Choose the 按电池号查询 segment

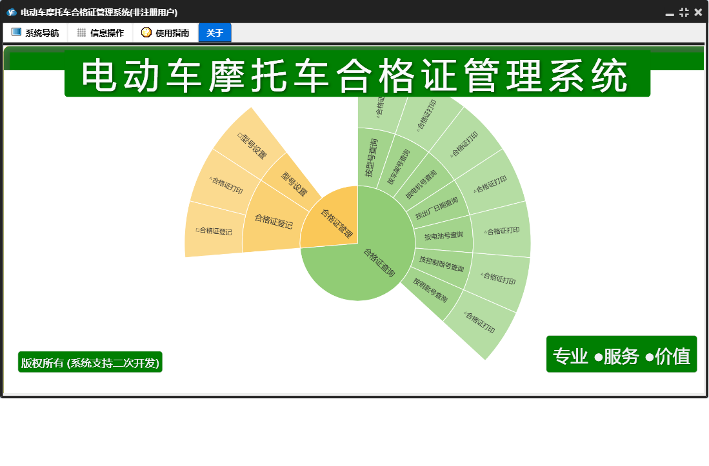pos(444,236)
